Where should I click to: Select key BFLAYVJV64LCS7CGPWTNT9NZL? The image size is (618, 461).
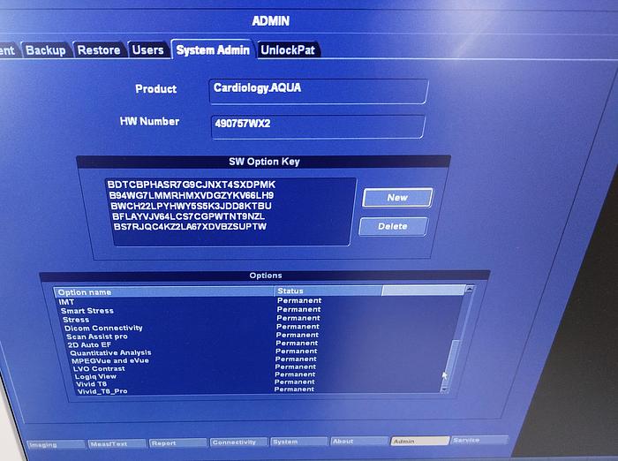tap(188, 216)
